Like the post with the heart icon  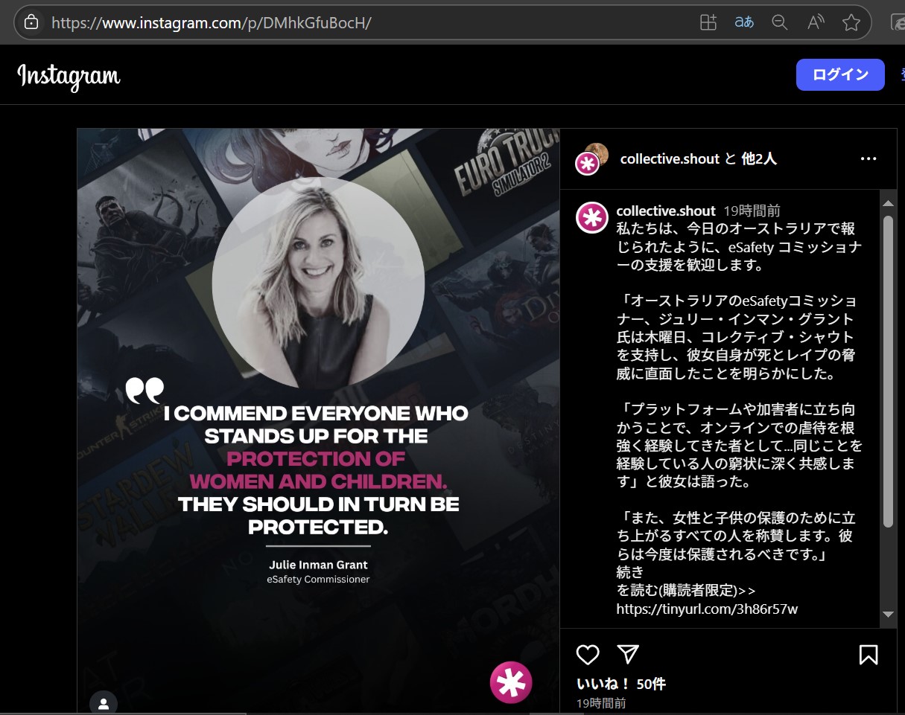coord(588,655)
